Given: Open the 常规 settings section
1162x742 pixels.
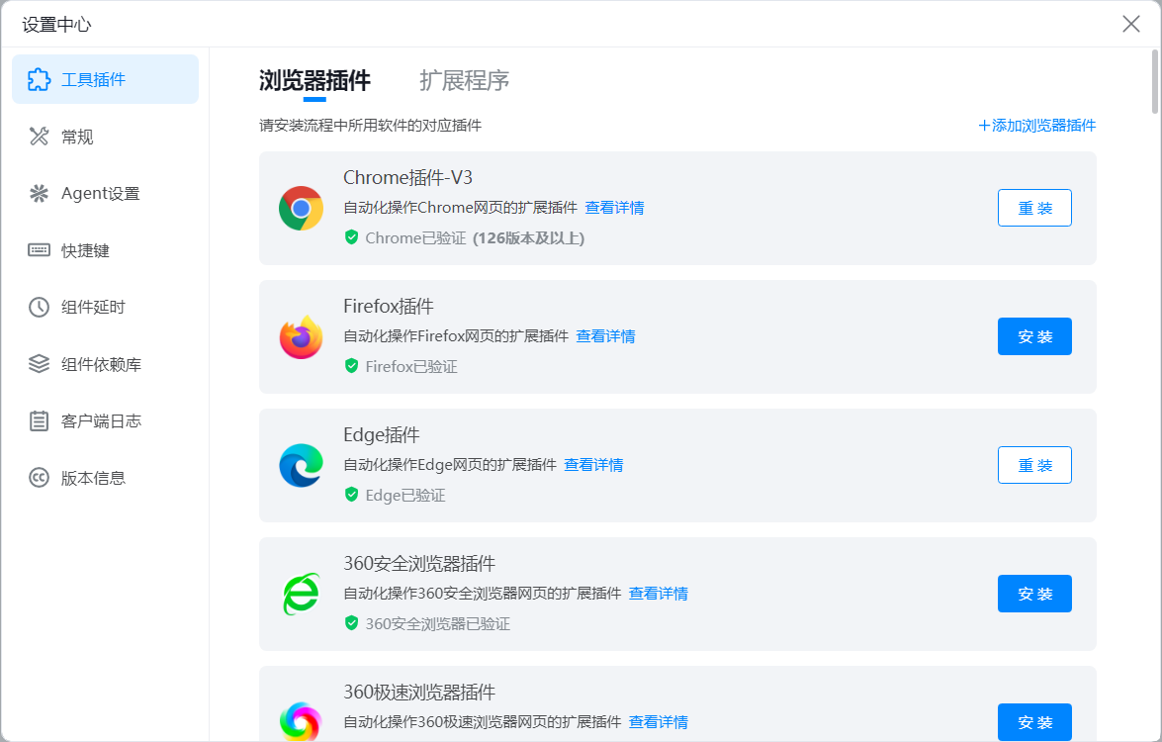Looking at the screenshot, I should [105, 137].
